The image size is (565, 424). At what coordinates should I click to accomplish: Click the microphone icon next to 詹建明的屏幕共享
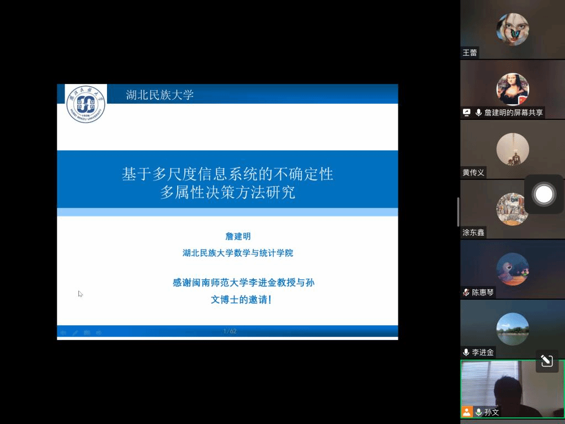478,113
